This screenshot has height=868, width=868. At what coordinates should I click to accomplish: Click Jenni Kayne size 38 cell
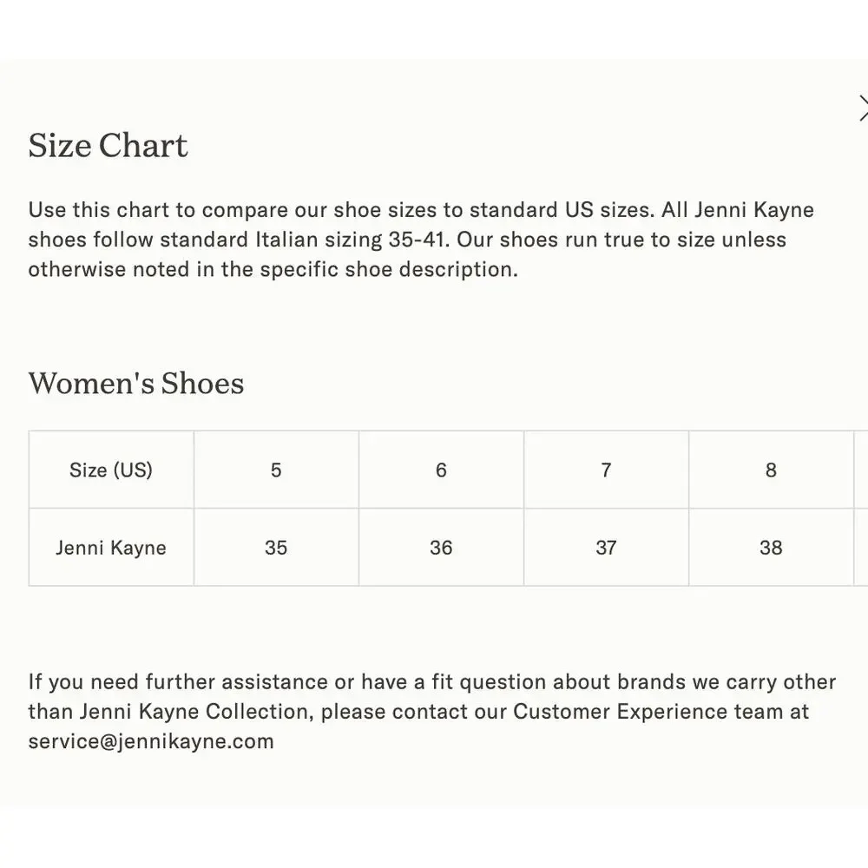(771, 547)
